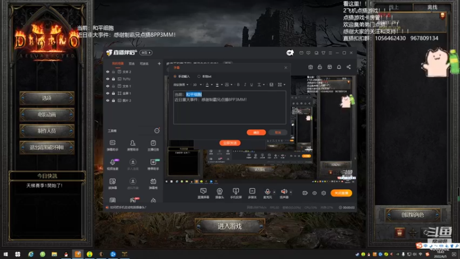Click the add scene plus icon
Image resolution: width=460 pixels, height=259 pixels.
tap(159, 63)
